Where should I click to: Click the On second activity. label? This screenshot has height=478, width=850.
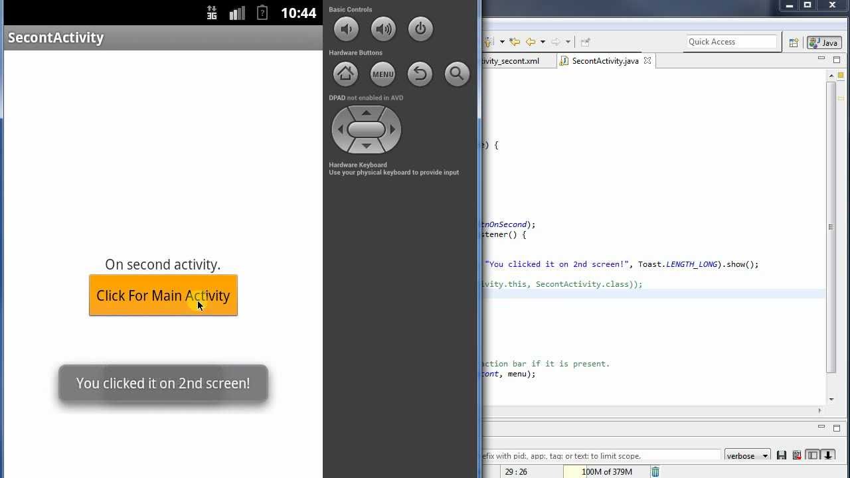click(x=163, y=264)
